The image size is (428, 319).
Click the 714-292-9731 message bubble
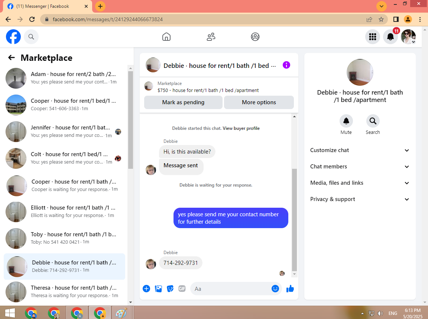(181, 263)
